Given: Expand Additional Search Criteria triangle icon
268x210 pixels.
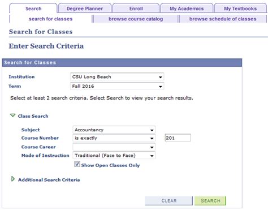Looking at the screenshot, I should [13, 179].
